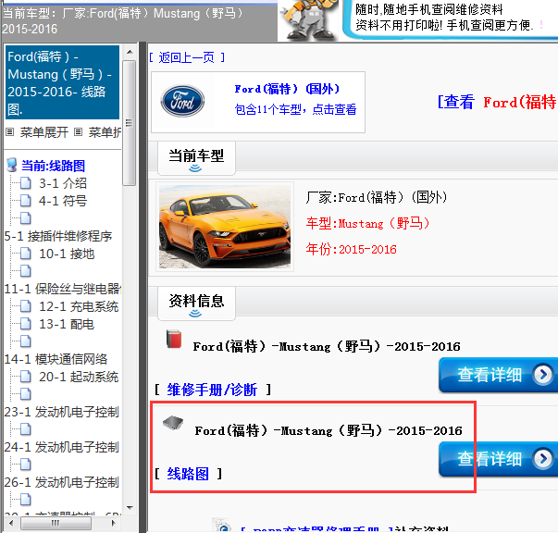Click the page icon beside 20-1 起动系统
The height and width of the screenshot is (533, 558).
pyautogui.click(x=25, y=377)
